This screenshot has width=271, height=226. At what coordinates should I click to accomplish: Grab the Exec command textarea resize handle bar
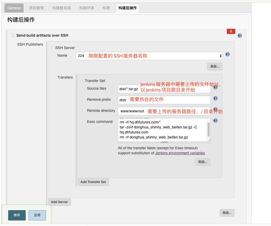coord(164,142)
